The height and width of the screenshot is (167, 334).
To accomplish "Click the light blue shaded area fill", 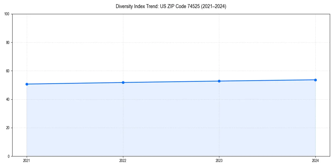I will pyautogui.click(x=171, y=120).
